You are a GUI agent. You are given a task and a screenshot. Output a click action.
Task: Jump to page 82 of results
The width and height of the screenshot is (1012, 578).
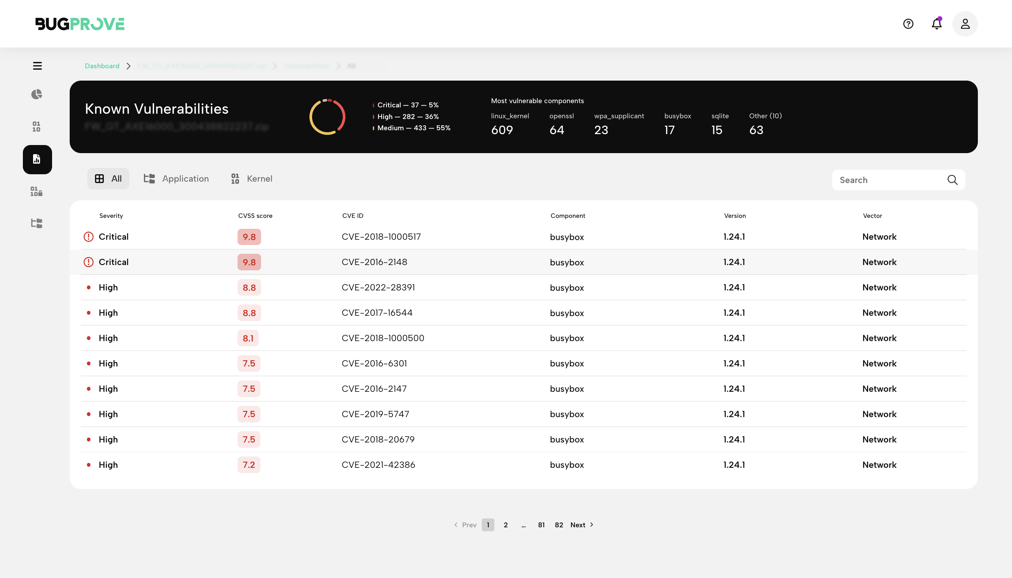[x=559, y=524]
